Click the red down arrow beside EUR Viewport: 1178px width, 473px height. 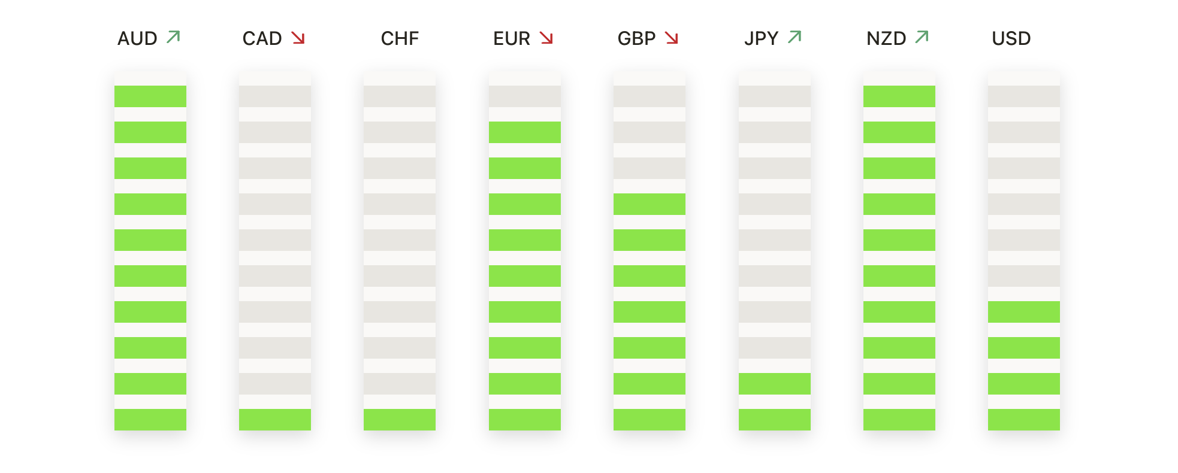[x=546, y=38]
